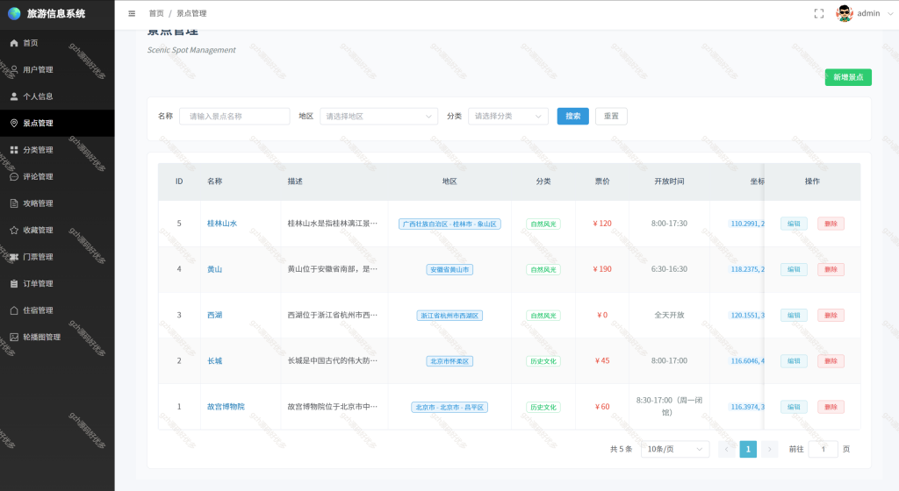
Task: Click the 分类管理 grid icon
Action: pos(14,150)
